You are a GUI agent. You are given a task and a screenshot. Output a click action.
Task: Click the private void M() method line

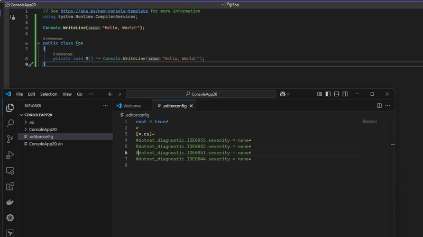[x=128, y=58]
